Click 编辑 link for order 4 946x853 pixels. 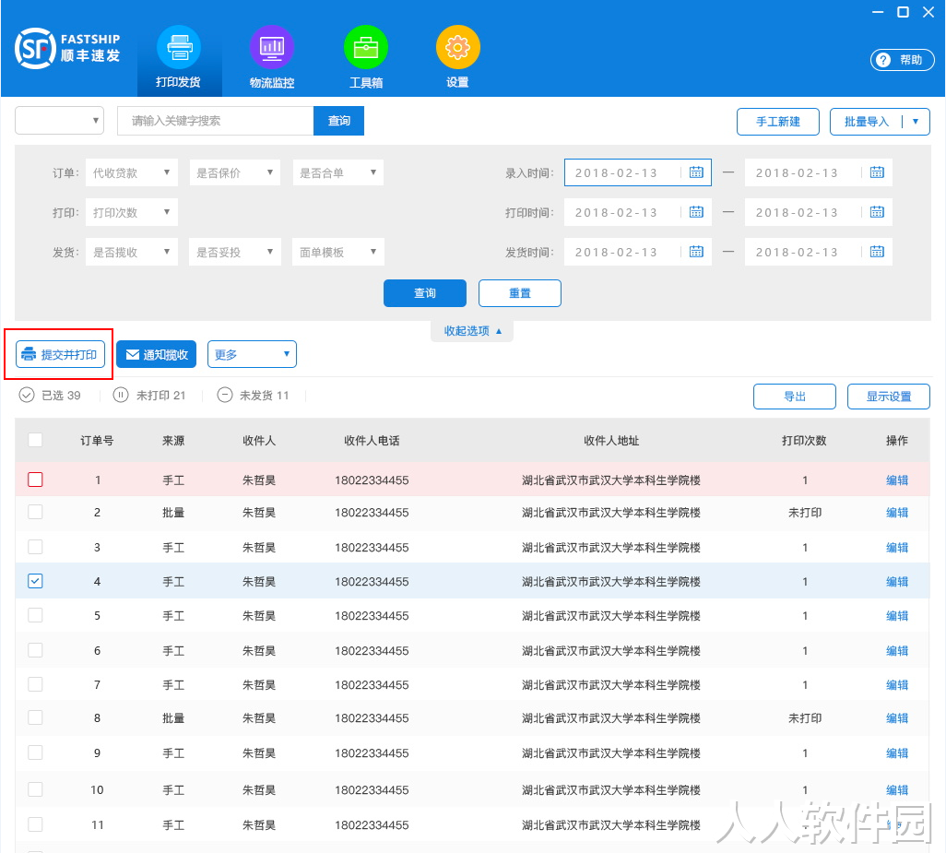pyautogui.click(x=897, y=582)
